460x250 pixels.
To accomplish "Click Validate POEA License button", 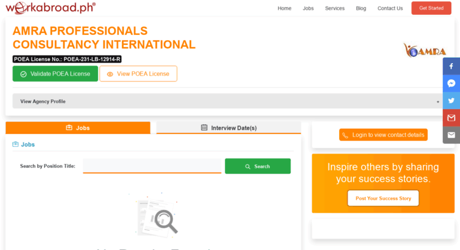I will (55, 74).
